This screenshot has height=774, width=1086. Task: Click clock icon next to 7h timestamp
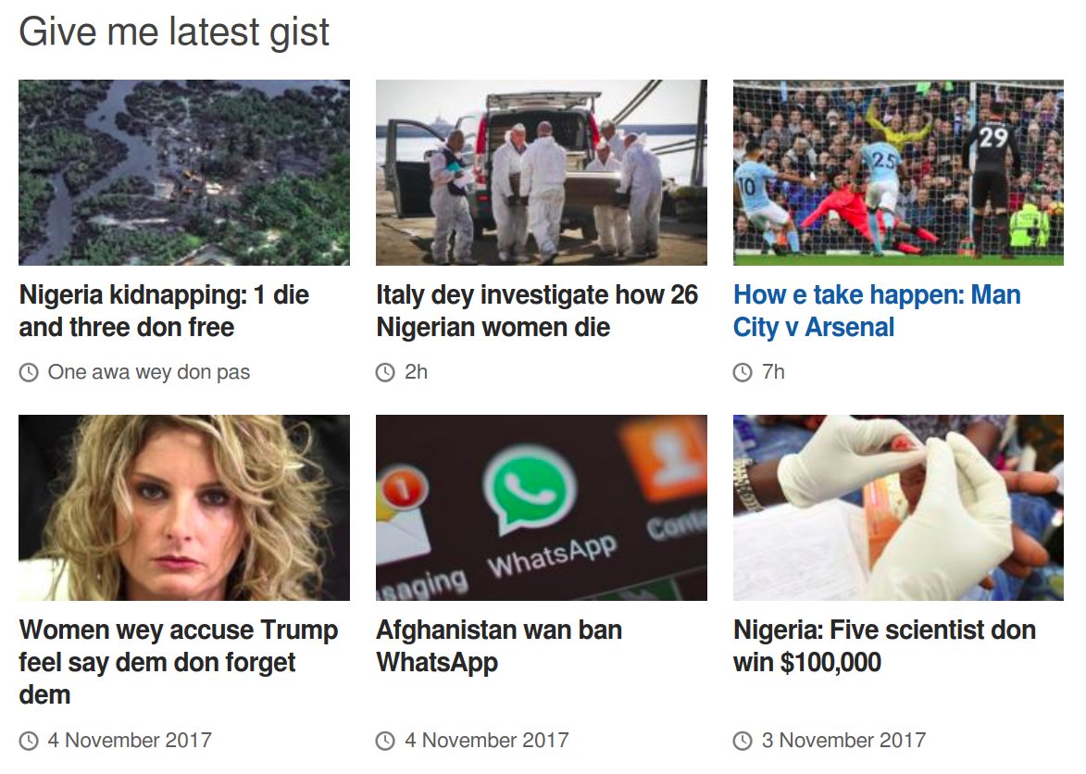tap(743, 373)
